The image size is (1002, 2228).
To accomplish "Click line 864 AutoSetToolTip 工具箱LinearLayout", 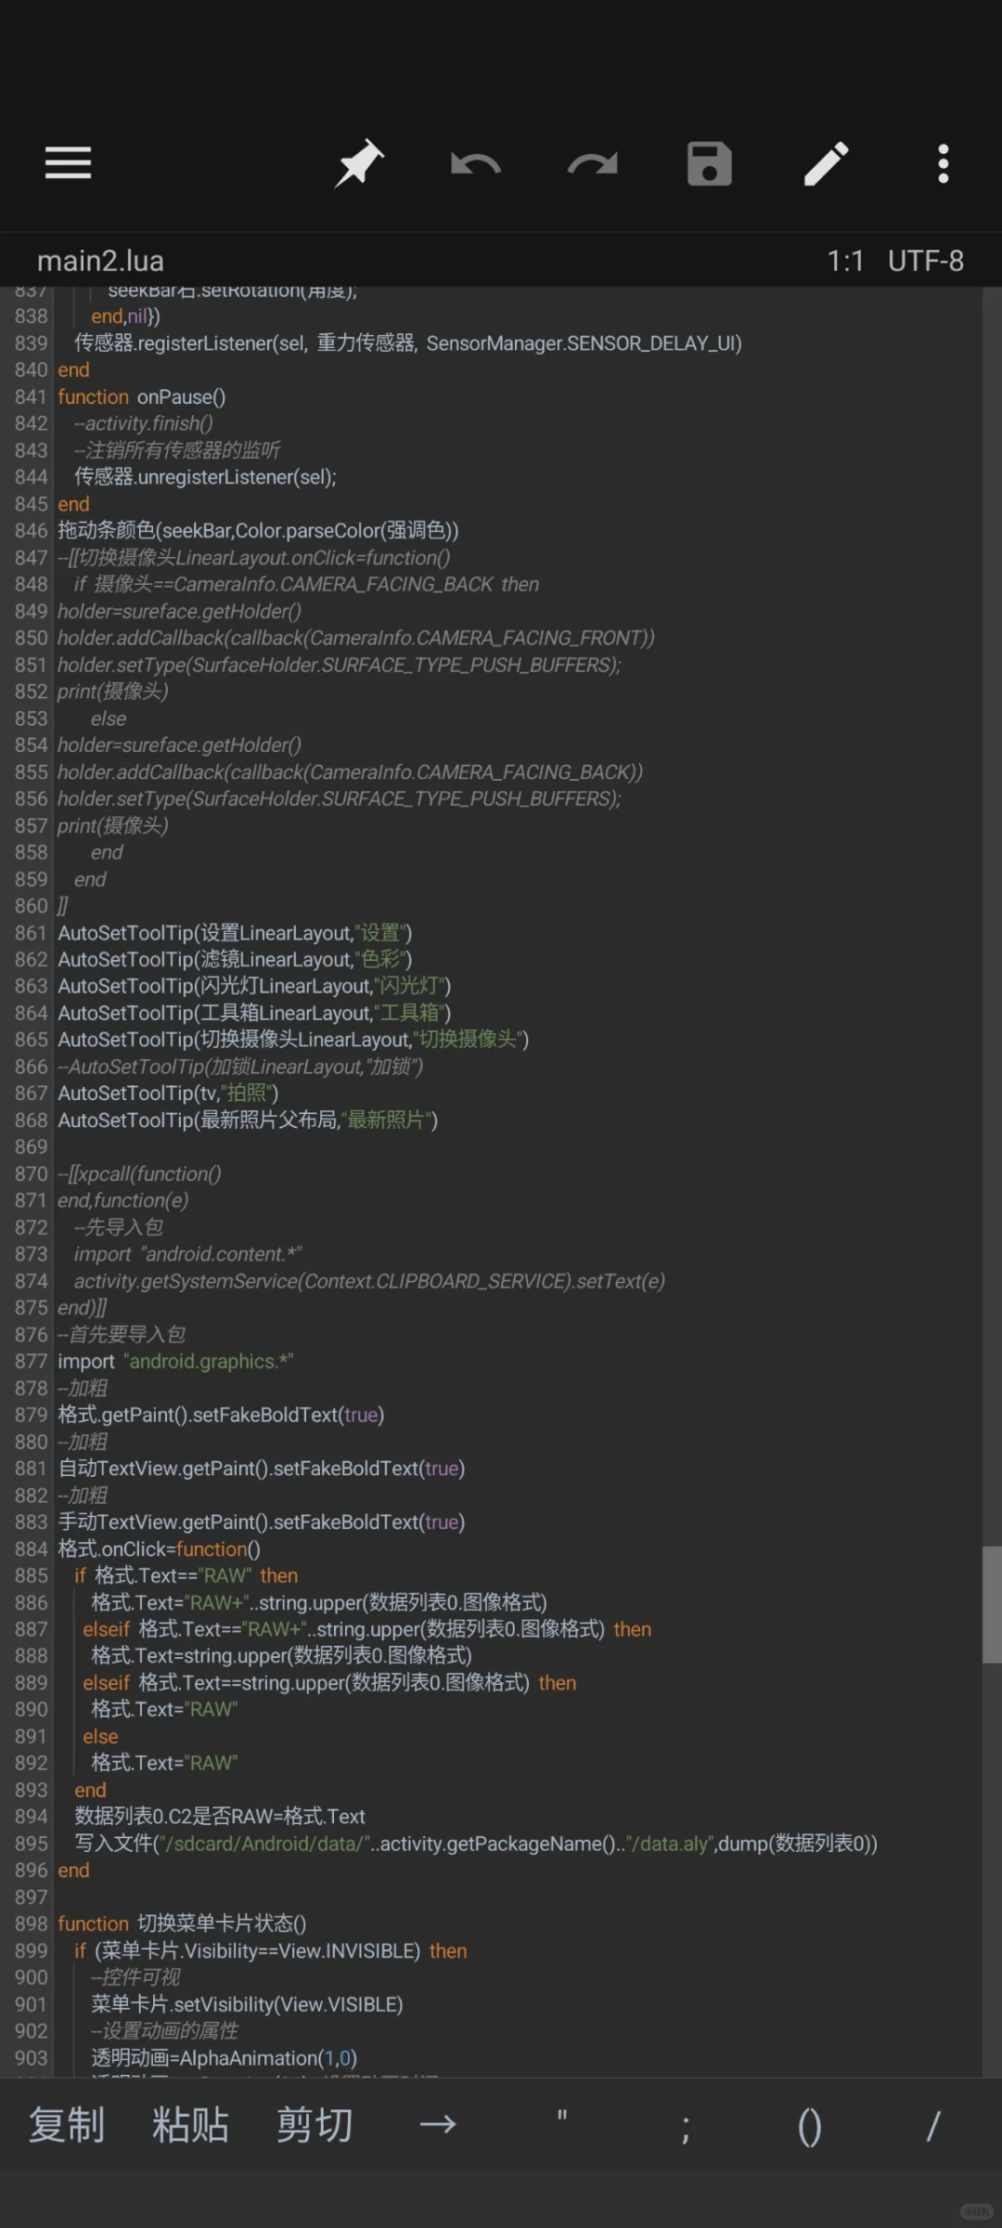I will pyautogui.click(x=254, y=1013).
